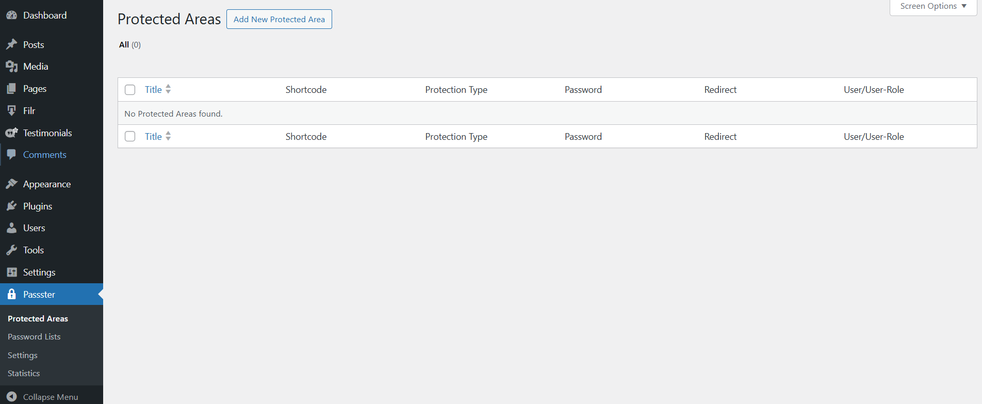Click the Passster lock icon

click(x=11, y=295)
